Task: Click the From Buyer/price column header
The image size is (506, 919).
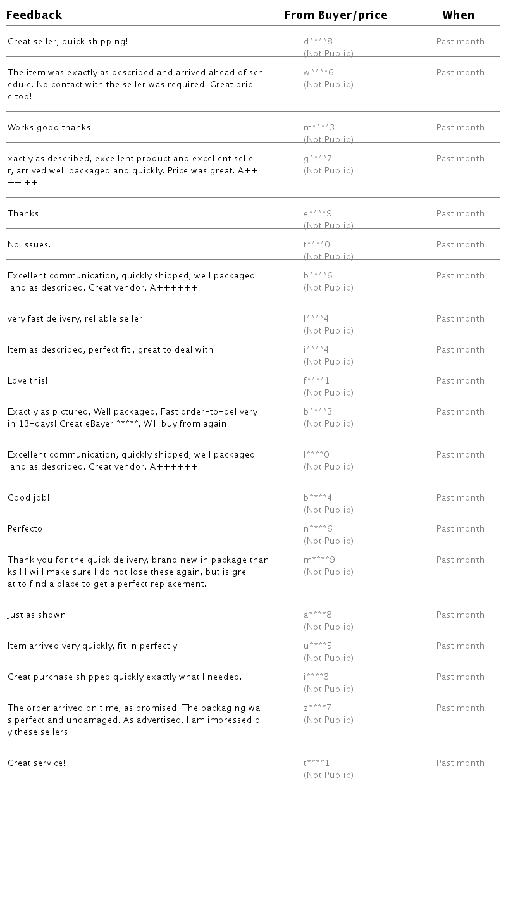Action: (x=335, y=15)
